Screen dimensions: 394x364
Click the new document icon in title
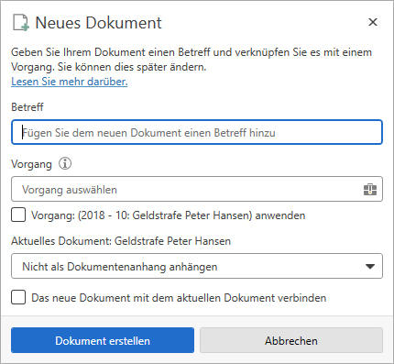[21, 23]
